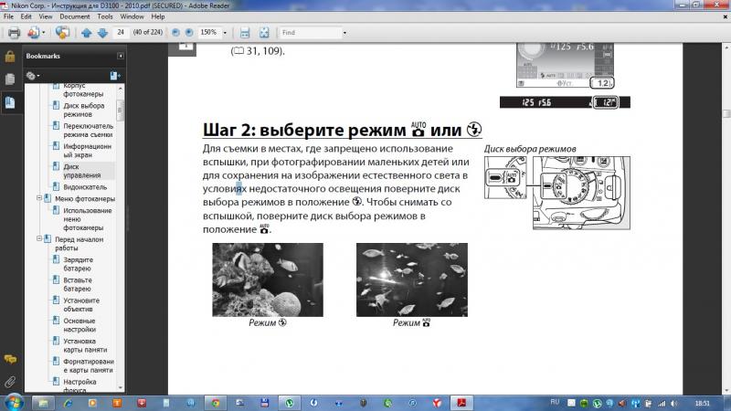This screenshot has height=411, width=731.
Task: Open the Tools menu
Action: tap(105, 16)
